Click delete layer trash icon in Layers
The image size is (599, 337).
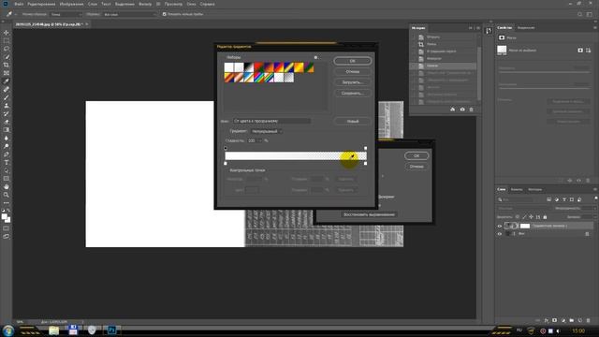point(589,320)
